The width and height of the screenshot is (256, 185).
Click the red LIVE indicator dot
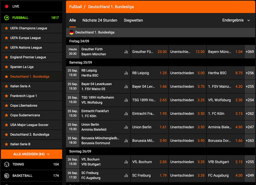tap(7, 6)
